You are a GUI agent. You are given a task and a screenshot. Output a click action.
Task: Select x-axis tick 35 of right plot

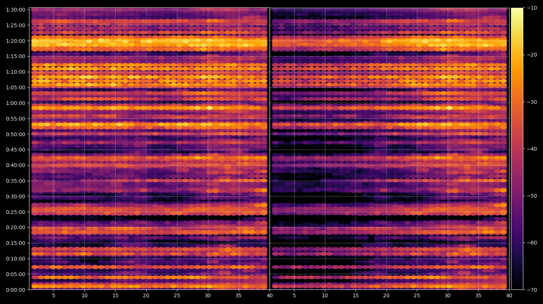click(x=479, y=296)
